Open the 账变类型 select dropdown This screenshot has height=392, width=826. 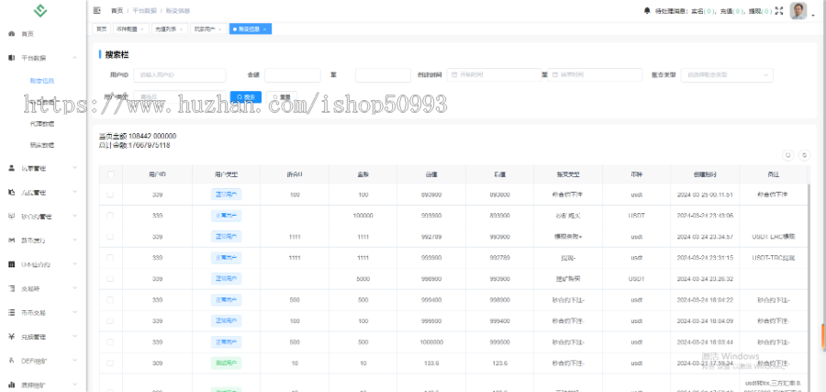pos(727,74)
